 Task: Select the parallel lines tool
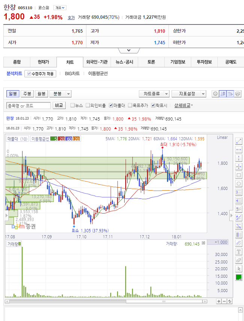pyautogui.click(x=239, y=243)
